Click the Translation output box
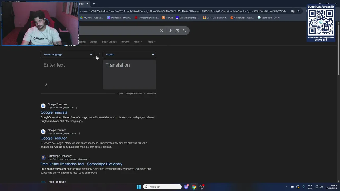 129,75
